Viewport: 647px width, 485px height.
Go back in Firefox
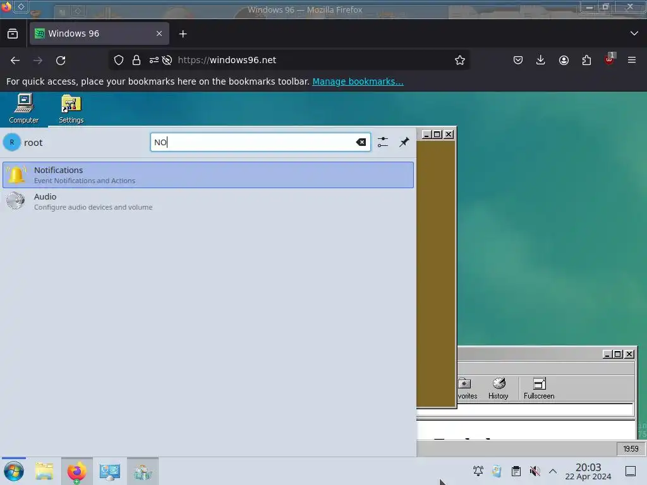coord(15,60)
